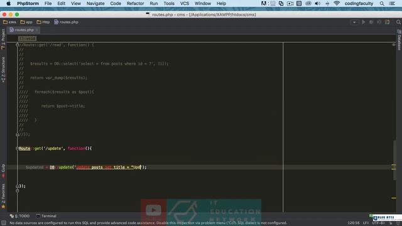Click the 'function' keyword in Route::get('/update'

click(x=76, y=148)
